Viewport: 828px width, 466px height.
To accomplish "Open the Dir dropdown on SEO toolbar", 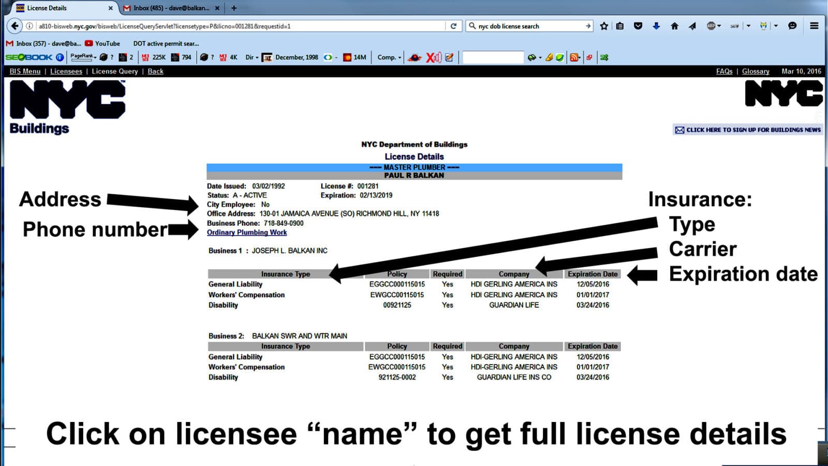I will 252,57.
